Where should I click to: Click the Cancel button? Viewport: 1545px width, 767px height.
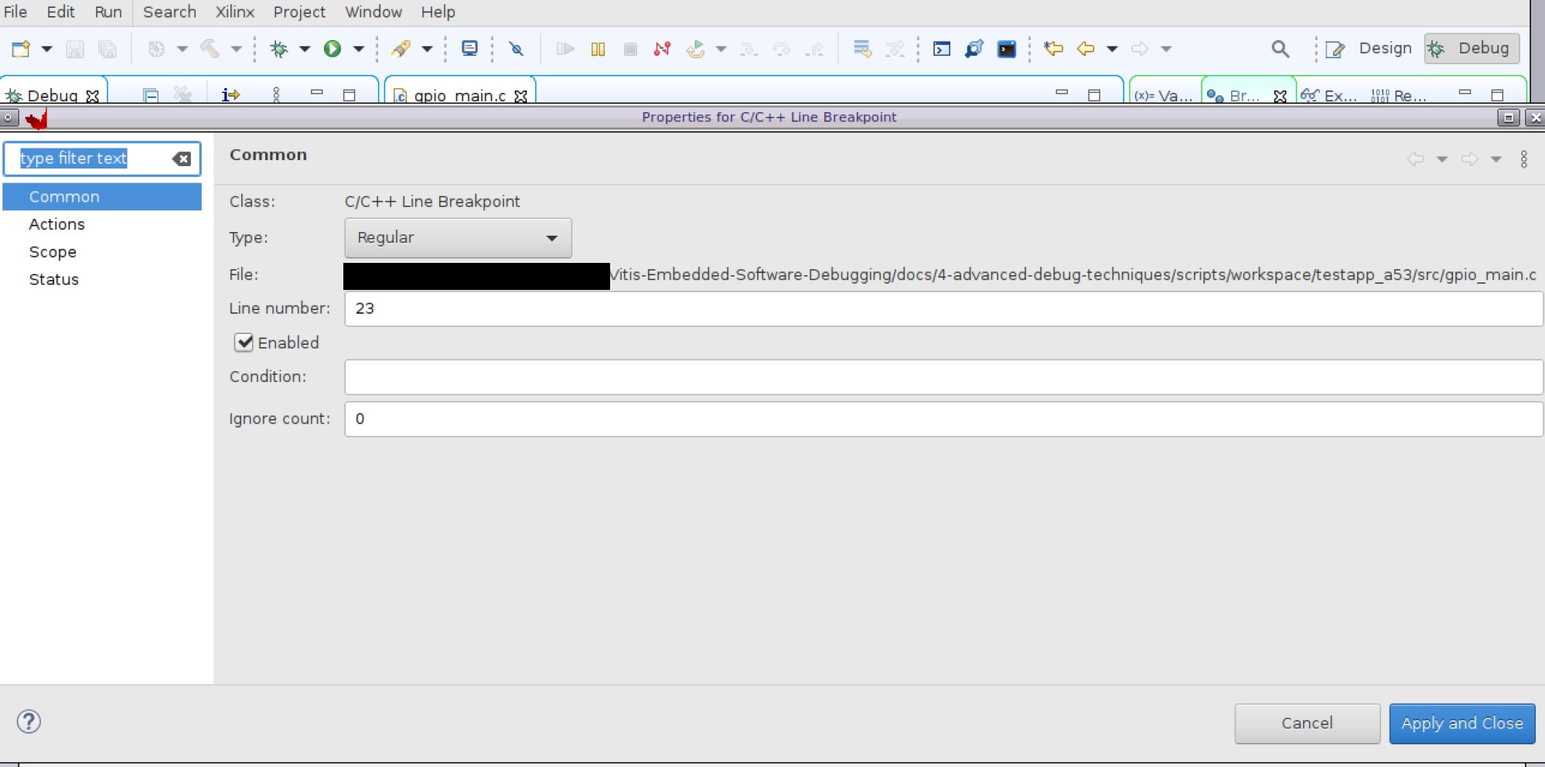point(1307,723)
